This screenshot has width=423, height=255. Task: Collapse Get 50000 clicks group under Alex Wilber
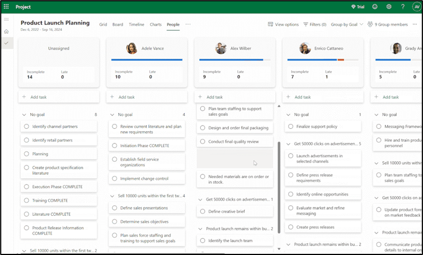tap(200, 200)
